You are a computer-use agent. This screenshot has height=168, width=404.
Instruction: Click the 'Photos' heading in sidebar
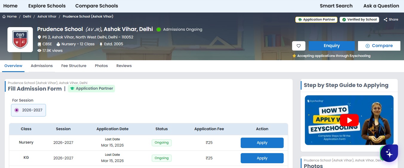(x=313, y=166)
